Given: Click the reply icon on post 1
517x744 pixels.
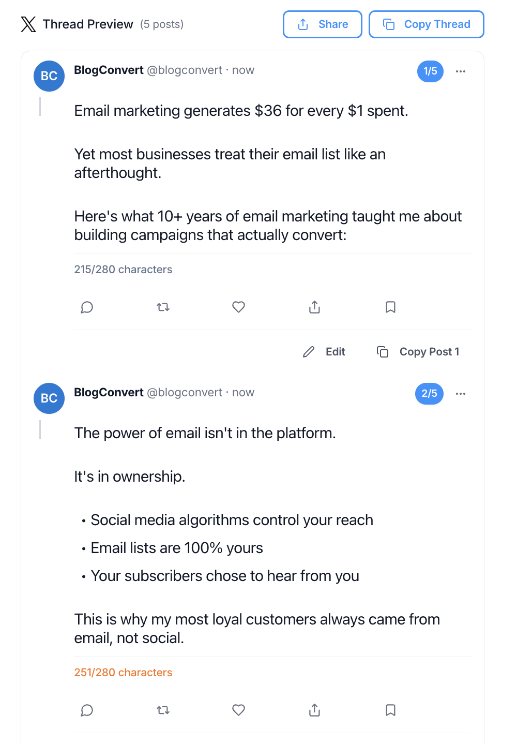Looking at the screenshot, I should click(x=87, y=307).
